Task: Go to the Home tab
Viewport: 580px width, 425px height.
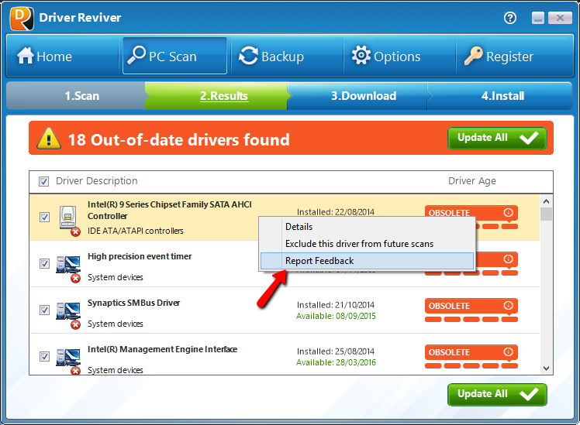Action: pos(62,57)
